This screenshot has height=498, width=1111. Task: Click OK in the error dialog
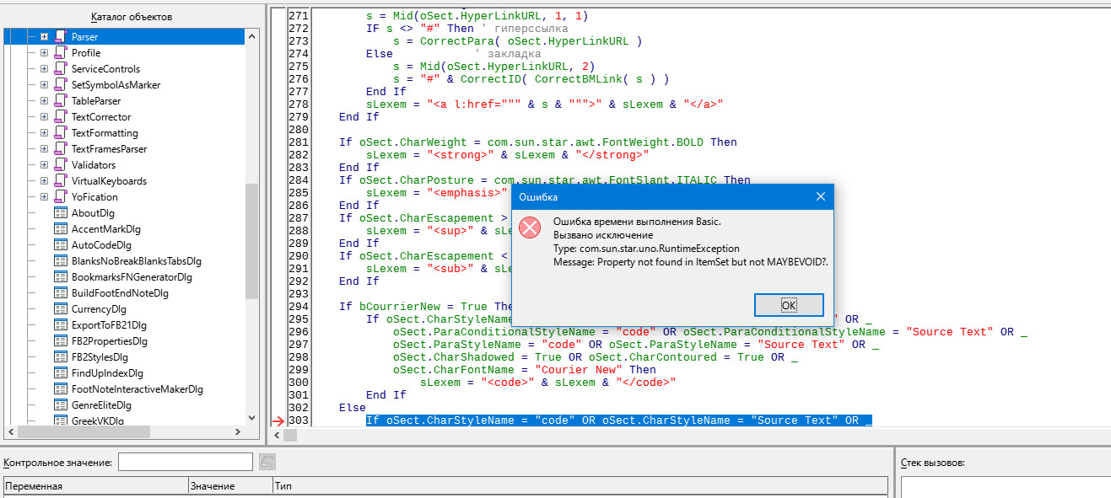(x=788, y=305)
